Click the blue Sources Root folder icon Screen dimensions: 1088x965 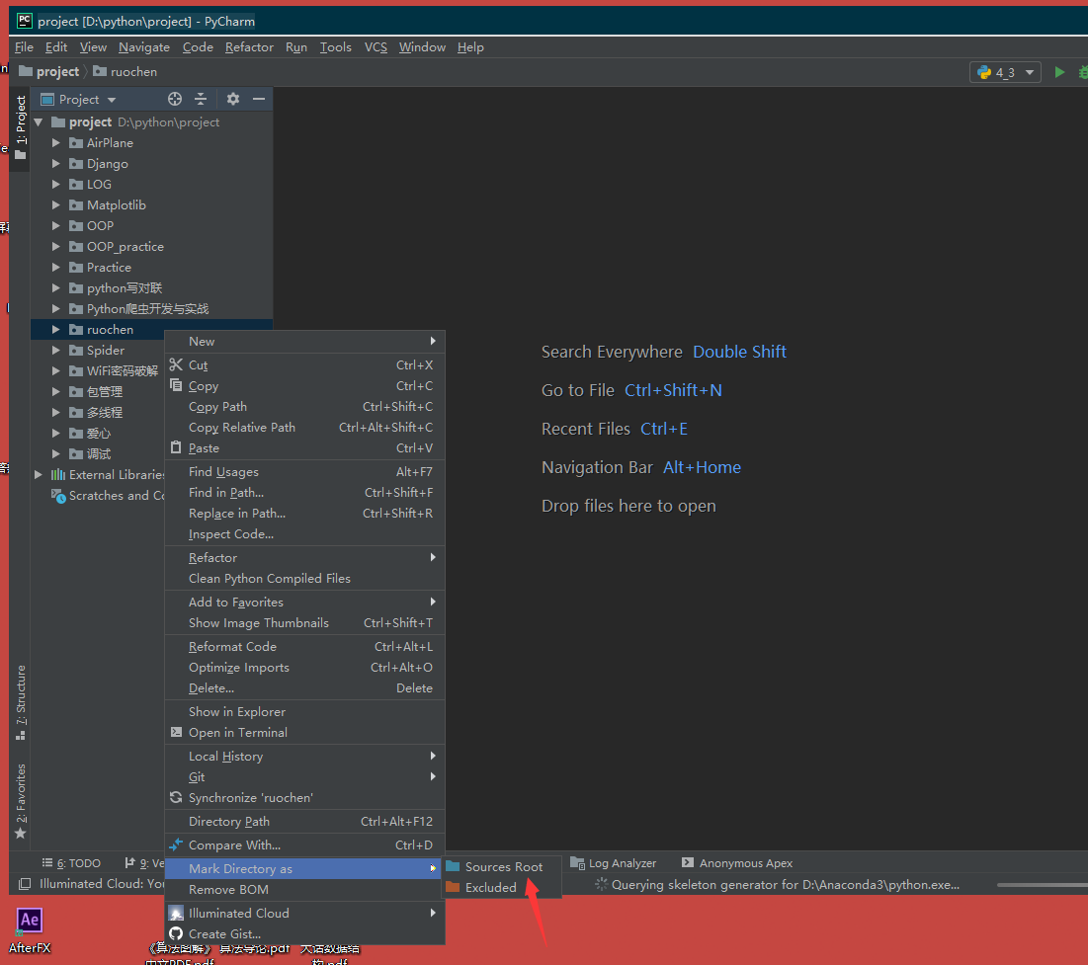click(x=454, y=866)
